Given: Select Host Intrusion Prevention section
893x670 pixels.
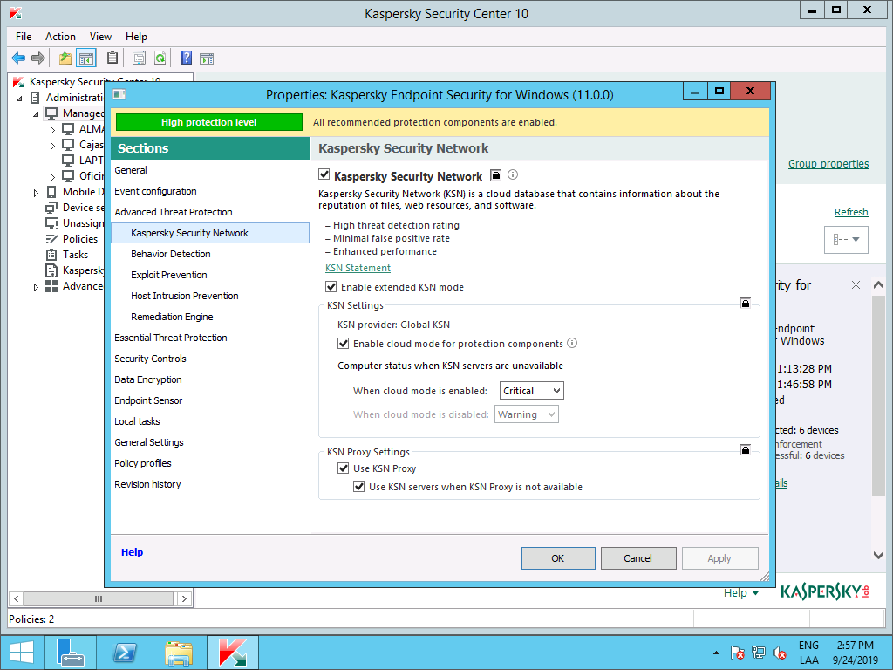Looking at the screenshot, I should point(210,296).
